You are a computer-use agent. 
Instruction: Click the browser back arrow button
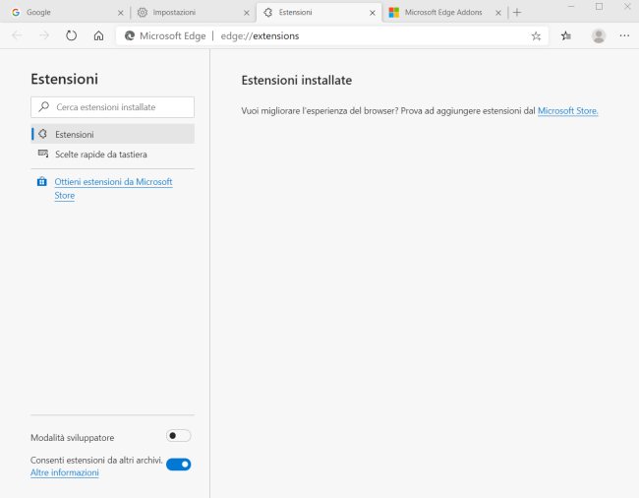pyautogui.click(x=17, y=35)
